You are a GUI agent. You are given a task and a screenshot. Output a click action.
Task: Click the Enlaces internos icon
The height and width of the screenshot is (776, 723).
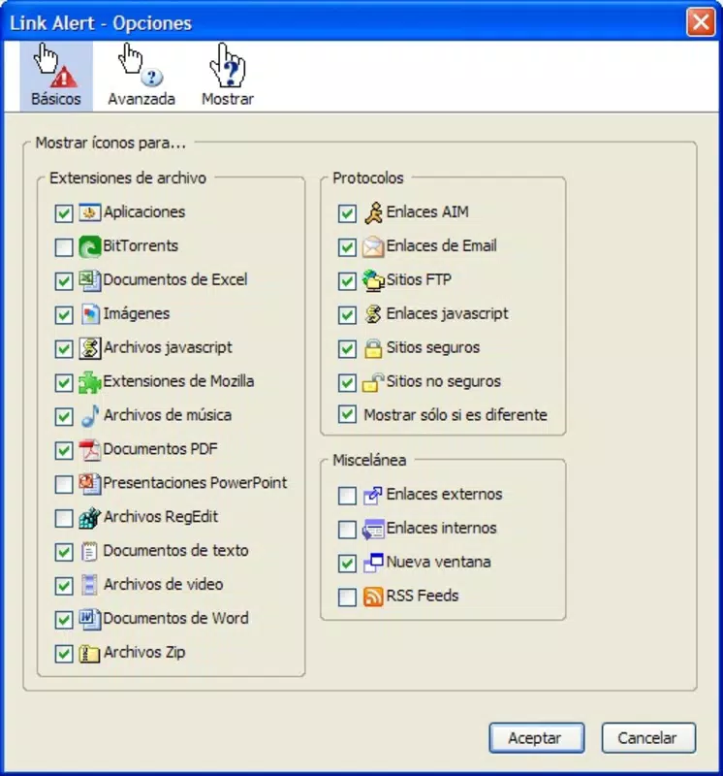[373, 529]
